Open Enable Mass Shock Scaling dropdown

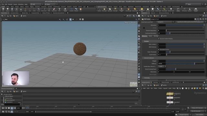tap(162, 66)
